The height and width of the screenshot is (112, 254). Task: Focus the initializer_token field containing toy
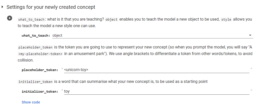(x=156, y=91)
